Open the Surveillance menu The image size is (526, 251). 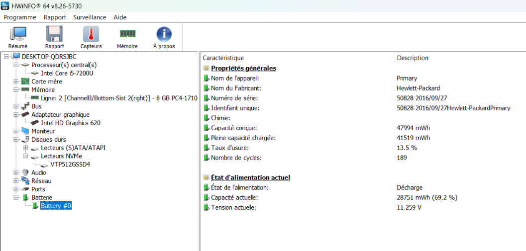click(90, 17)
